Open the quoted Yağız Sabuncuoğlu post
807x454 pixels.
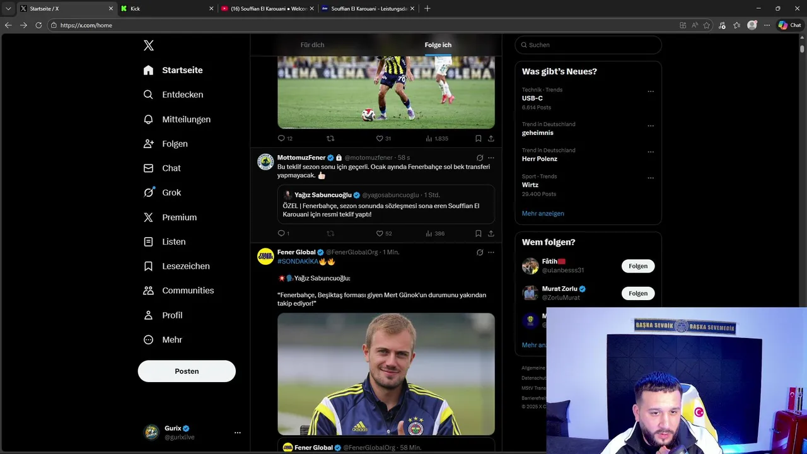click(x=386, y=204)
